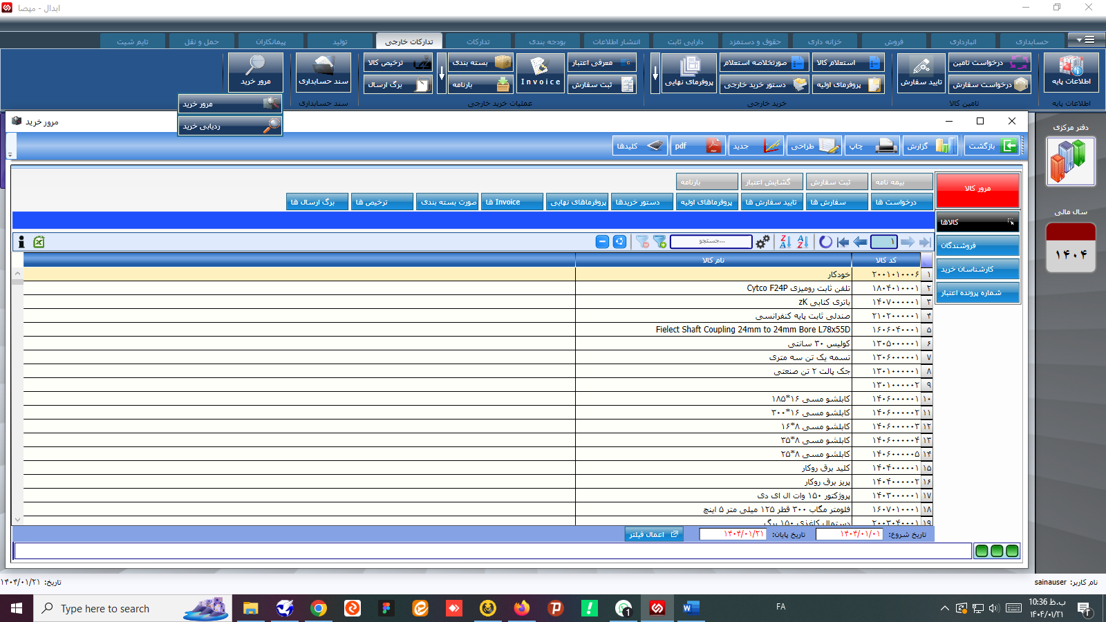Toggle collapse rows with blue minus button
This screenshot has width=1106, height=622.
(601, 243)
